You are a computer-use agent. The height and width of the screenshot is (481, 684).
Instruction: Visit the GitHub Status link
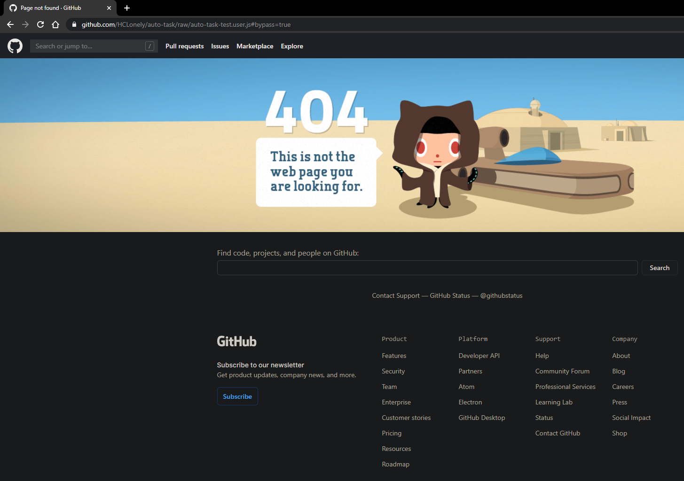click(x=449, y=295)
